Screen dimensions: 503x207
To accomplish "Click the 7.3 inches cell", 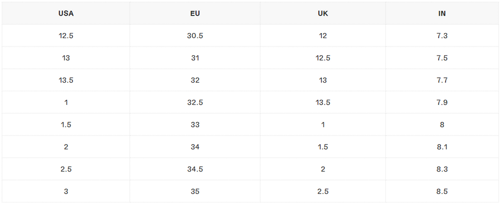I will tap(442, 36).
